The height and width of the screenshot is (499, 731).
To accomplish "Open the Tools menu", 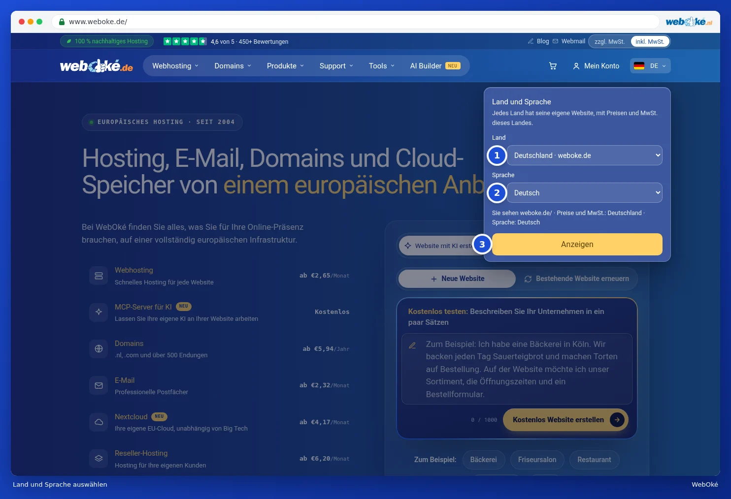I will coord(382,66).
